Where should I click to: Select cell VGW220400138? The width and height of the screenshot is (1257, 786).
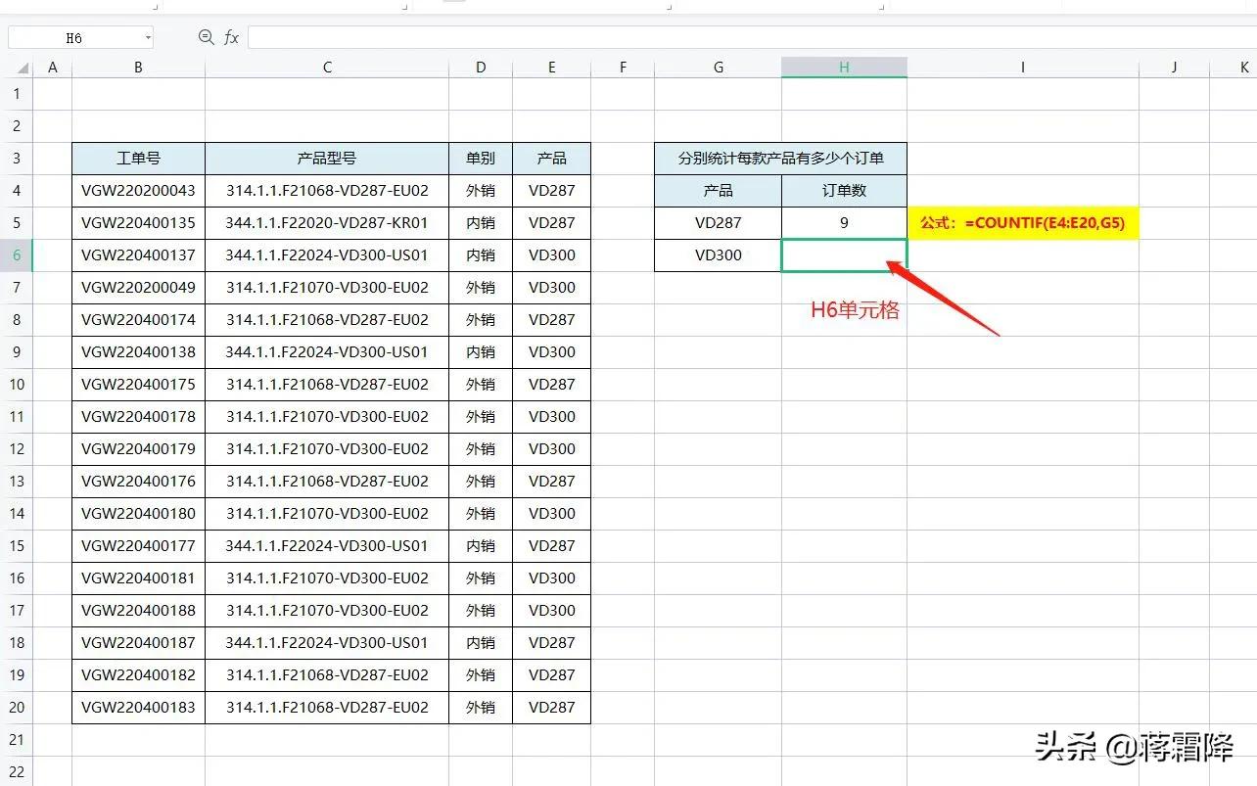click(x=139, y=352)
